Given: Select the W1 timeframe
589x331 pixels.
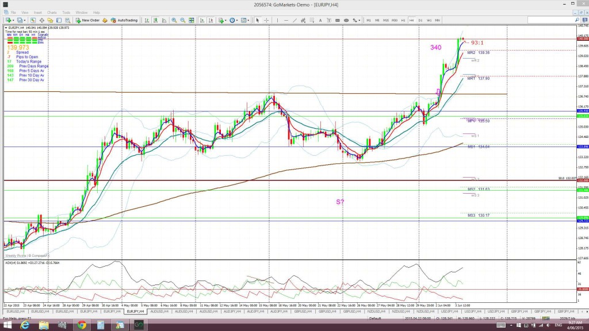Looking at the screenshot, I should pos(429,20).
